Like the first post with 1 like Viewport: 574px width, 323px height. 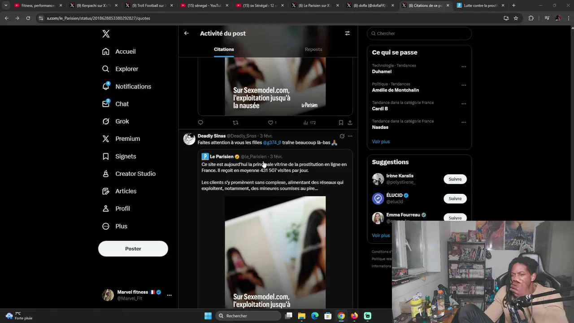272,122
